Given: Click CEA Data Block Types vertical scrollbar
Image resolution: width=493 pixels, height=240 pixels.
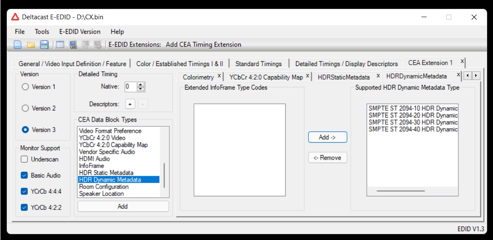Looking at the screenshot, I should tap(164, 175).
